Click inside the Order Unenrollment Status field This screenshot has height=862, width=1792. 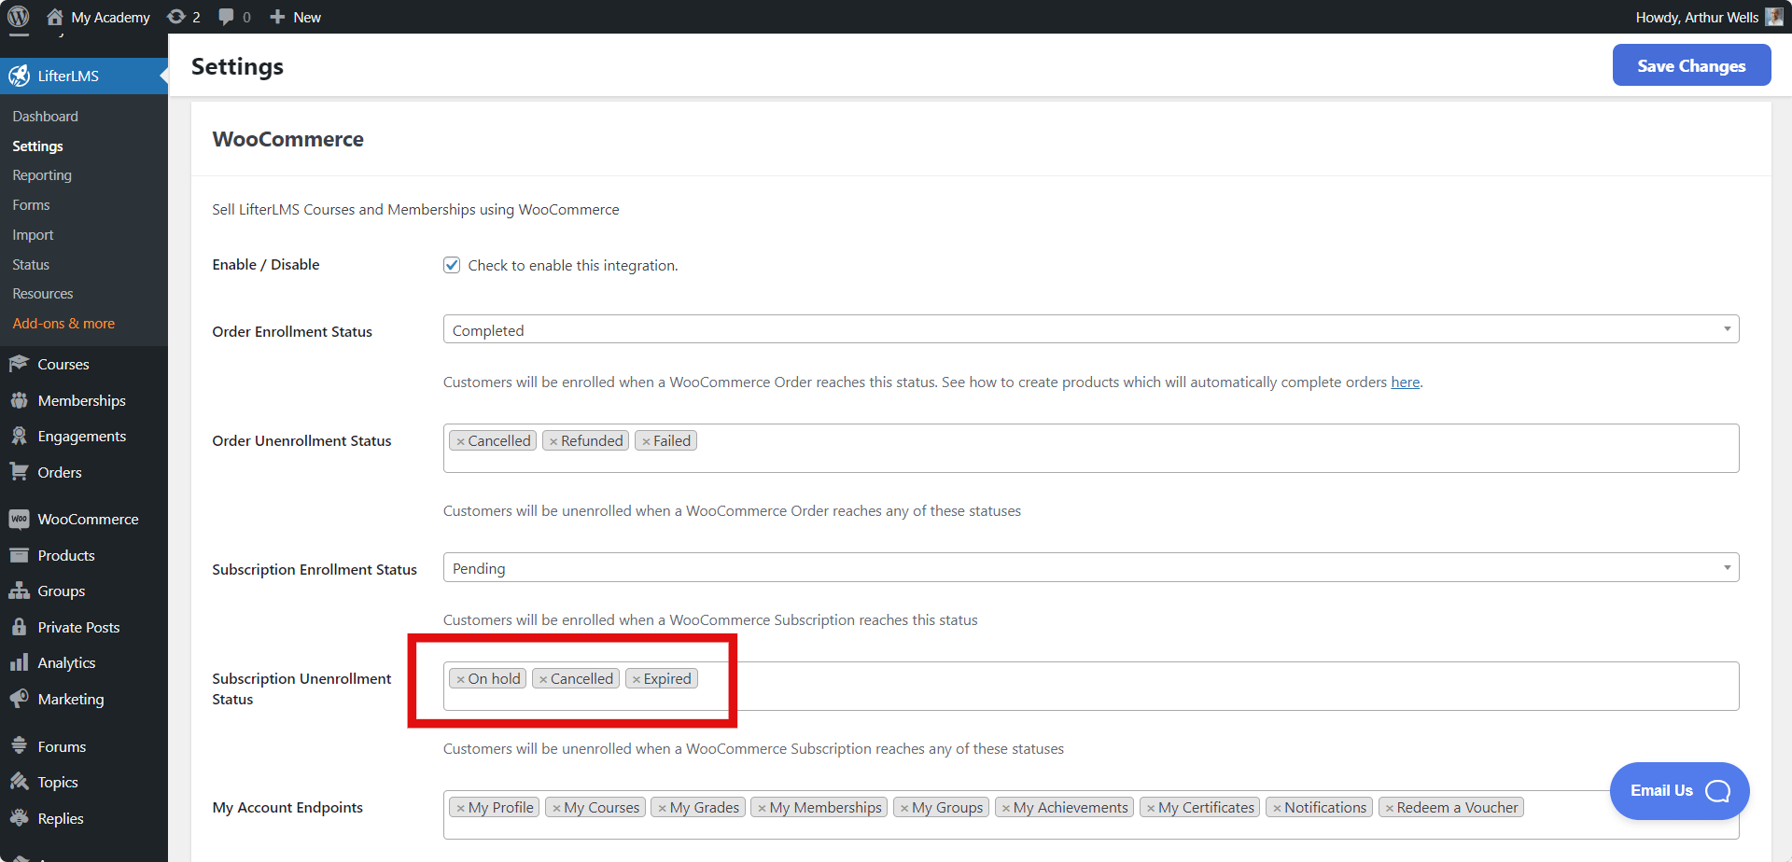pyautogui.click(x=1090, y=449)
